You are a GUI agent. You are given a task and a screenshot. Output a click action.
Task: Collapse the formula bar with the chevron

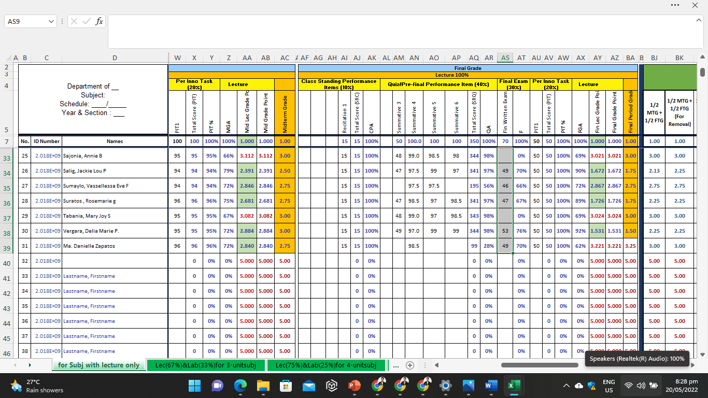[x=699, y=20]
